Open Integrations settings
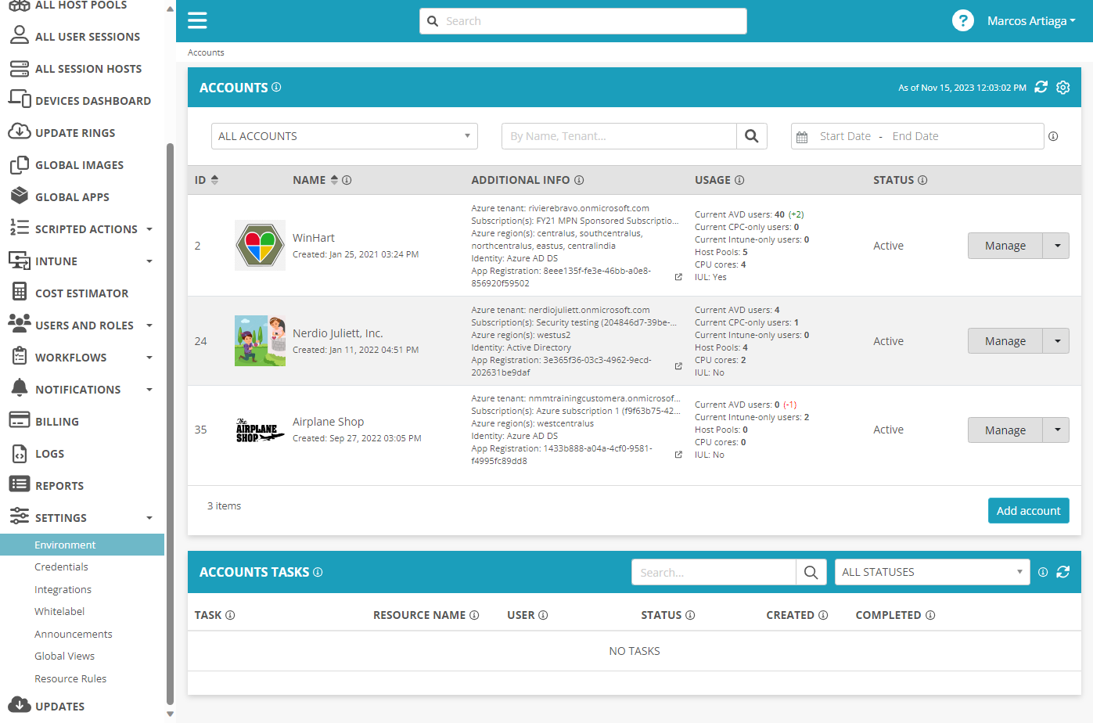 coord(63,590)
